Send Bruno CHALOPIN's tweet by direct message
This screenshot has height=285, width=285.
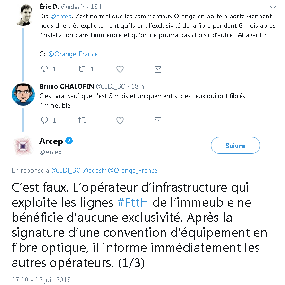click(158, 120)
